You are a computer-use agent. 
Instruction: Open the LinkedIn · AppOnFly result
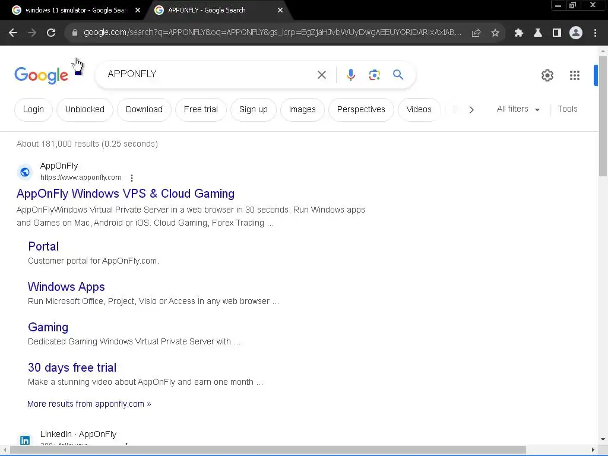[78, 434]
